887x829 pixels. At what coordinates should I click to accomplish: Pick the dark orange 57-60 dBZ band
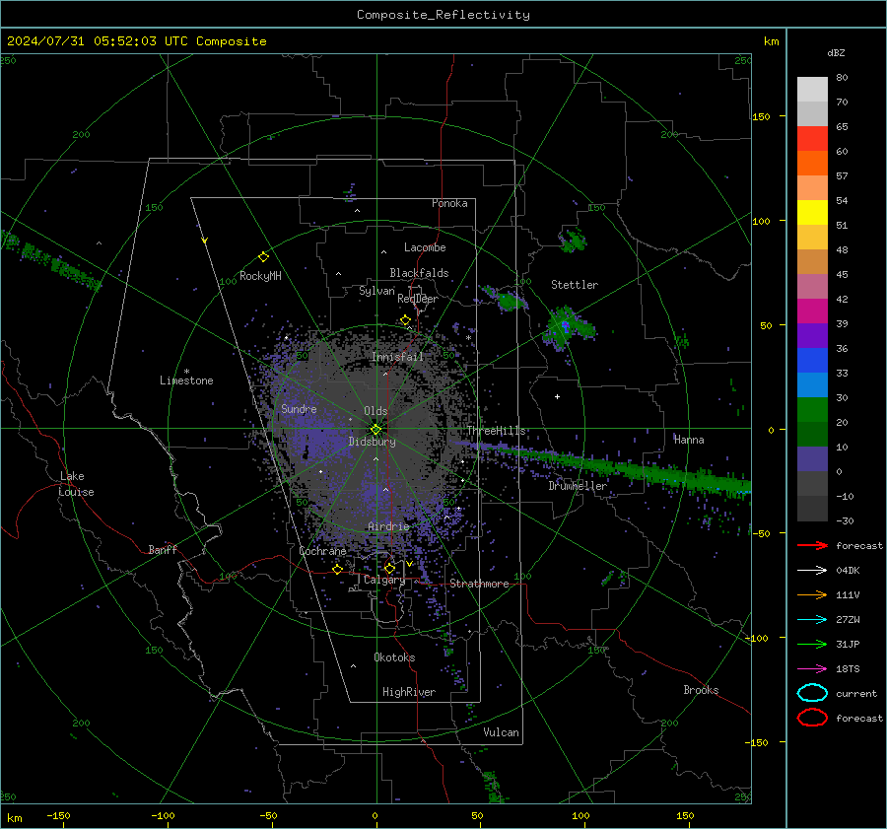point(812,164)
